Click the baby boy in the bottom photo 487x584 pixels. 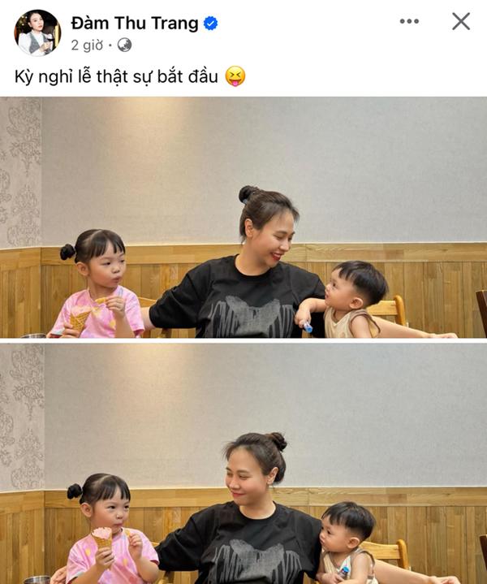pyautogui.click(x=346, y=543)
